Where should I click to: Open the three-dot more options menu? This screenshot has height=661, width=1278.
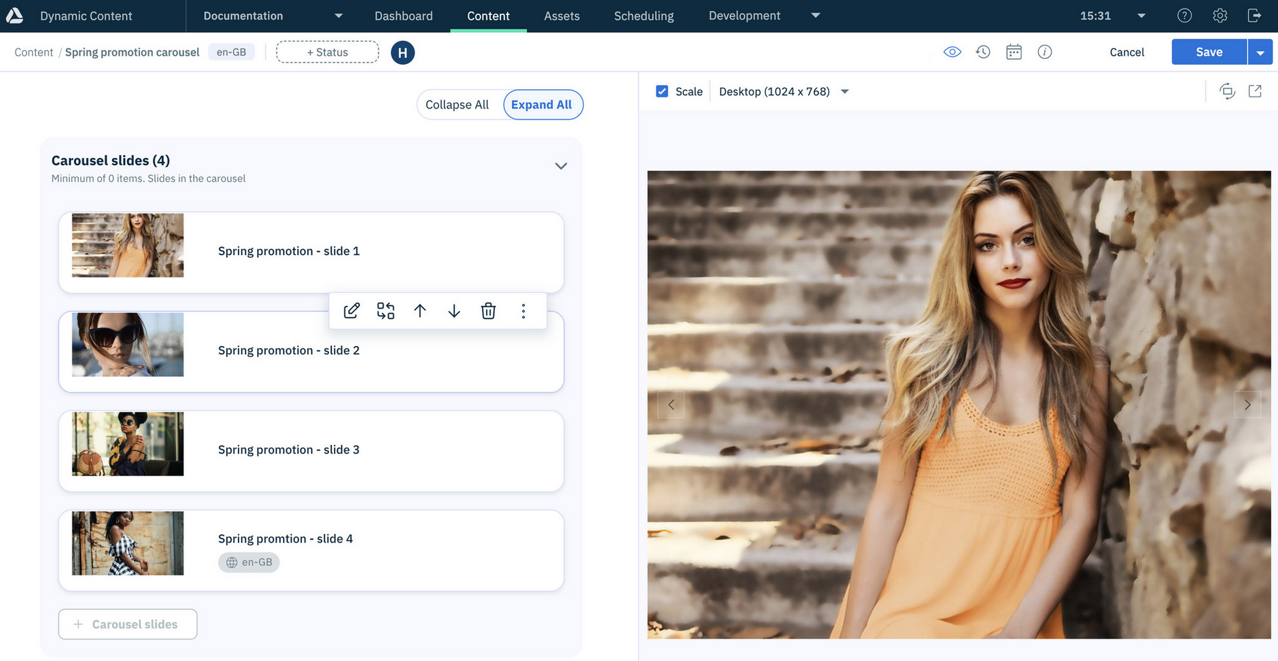pyautogui.click(x=523, y=311)
